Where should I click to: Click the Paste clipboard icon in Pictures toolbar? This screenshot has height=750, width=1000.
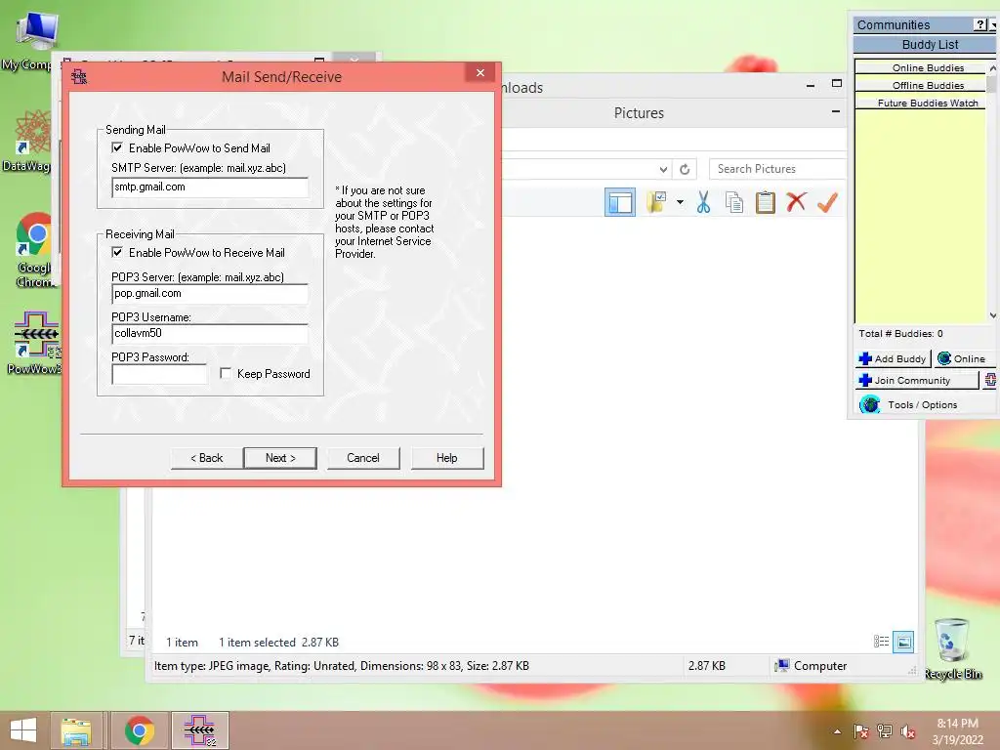pyautogui.click(x=765, y=202)
